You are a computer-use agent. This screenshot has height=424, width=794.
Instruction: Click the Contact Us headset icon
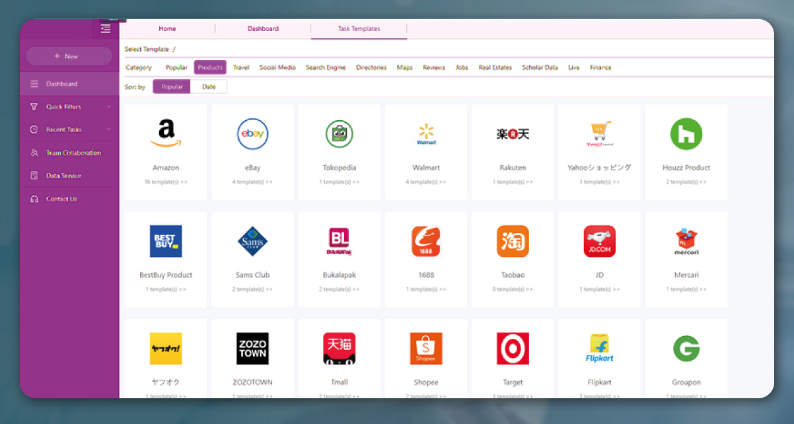[x=34, y=199]
